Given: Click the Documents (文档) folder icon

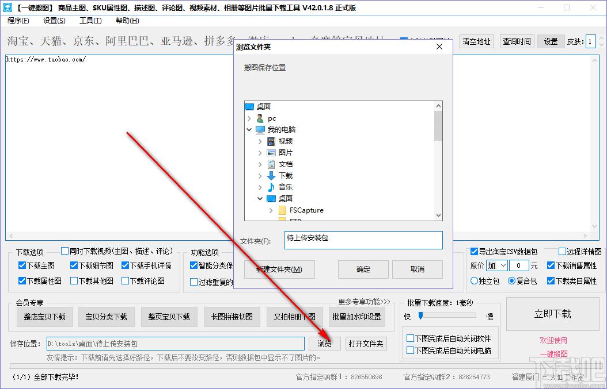Looking at the screenshot, I should point(271,164).
